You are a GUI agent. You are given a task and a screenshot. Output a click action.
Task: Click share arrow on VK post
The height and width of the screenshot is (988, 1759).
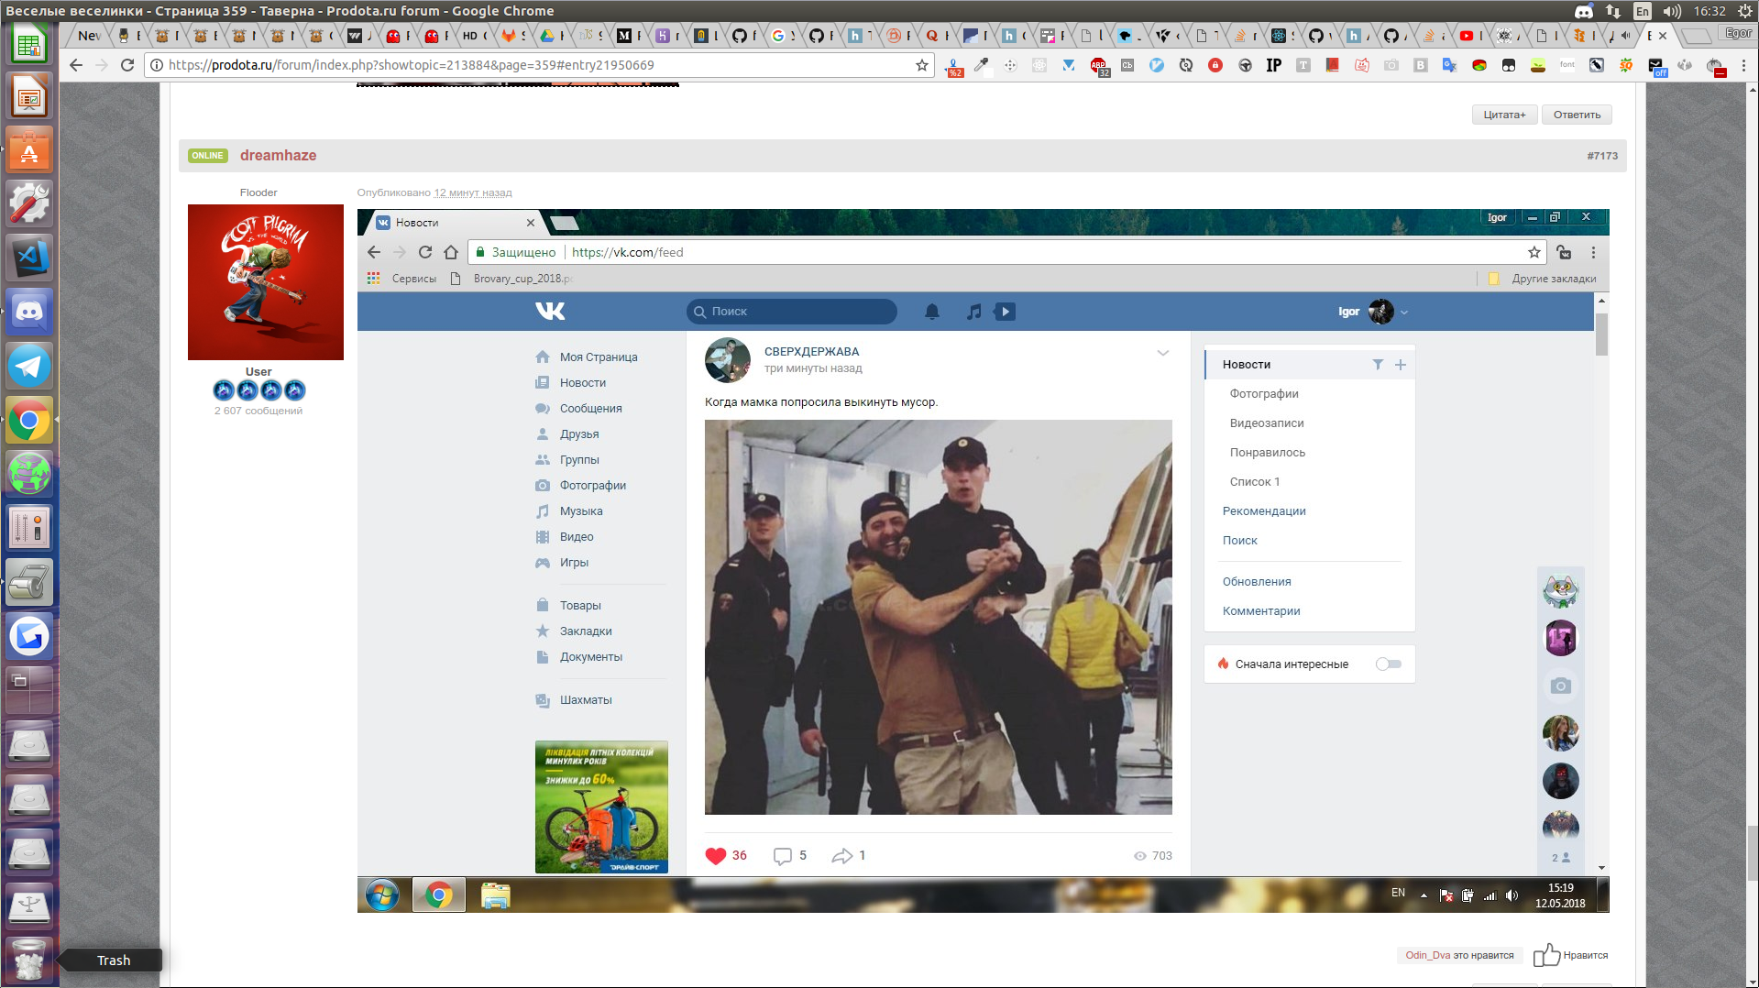(x=842, y=856)
